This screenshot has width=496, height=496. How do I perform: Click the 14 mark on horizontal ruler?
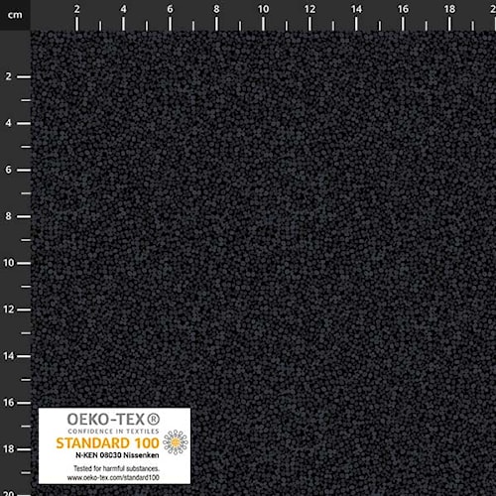(x=356, y=9)
